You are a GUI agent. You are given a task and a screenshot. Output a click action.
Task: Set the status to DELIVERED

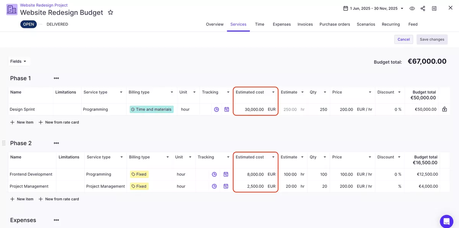[x=57, y=24]
